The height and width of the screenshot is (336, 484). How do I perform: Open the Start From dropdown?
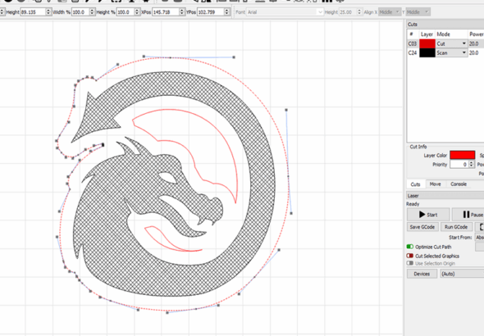click(x=479, y=238)
